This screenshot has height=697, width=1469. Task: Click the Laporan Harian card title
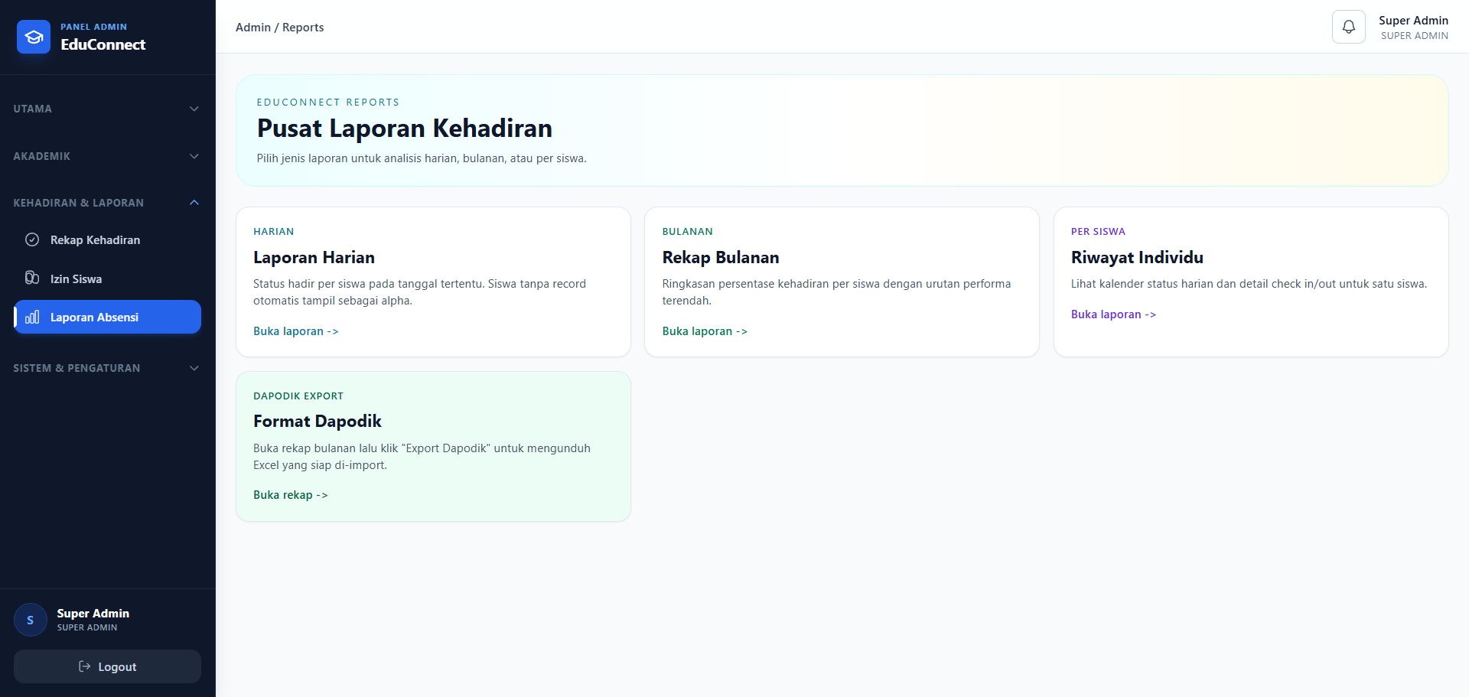tap(314, 257)
